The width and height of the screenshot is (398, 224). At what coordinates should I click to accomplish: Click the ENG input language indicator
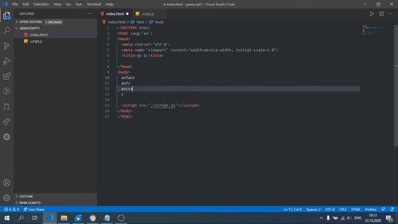pos(358,218)
